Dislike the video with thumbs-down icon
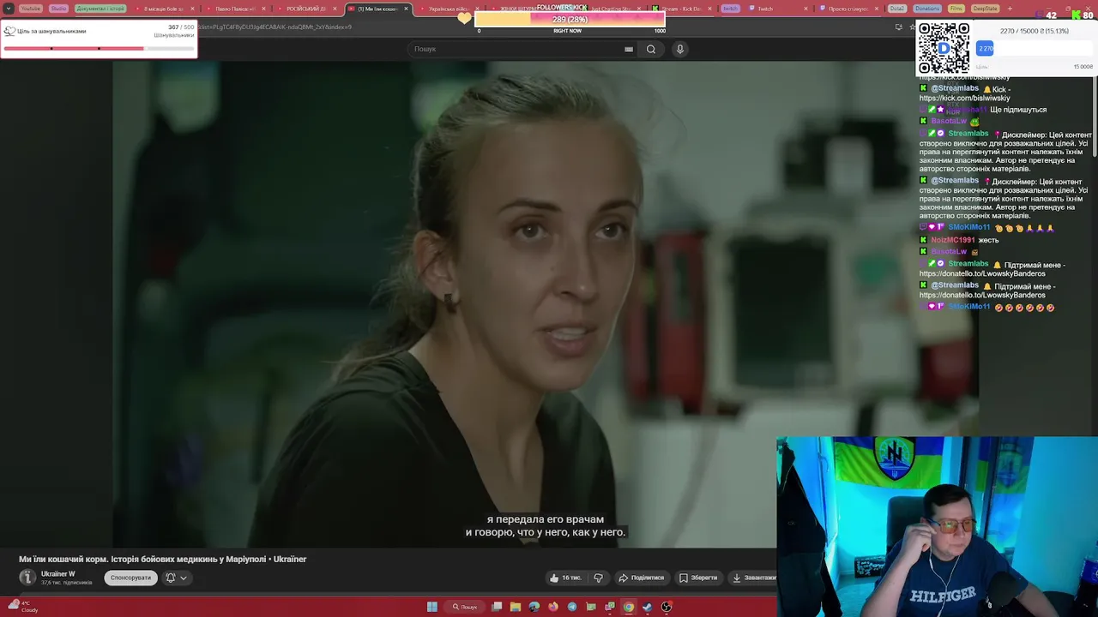The image size is (1098, 617). pyautogui.click(x=599, y=578)
